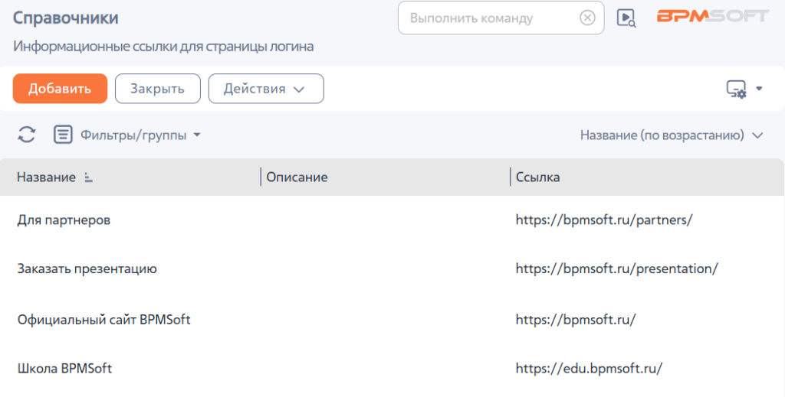This screenshot has height=397, width=785.
Task: Click the Ссылка column header
Action: pyautogui.click(x=537, y=177)
